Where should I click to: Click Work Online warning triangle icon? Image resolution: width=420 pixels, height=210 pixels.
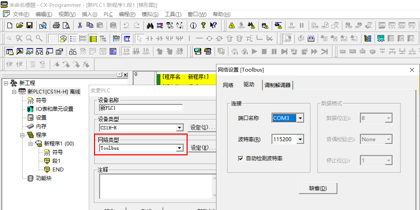232,25
